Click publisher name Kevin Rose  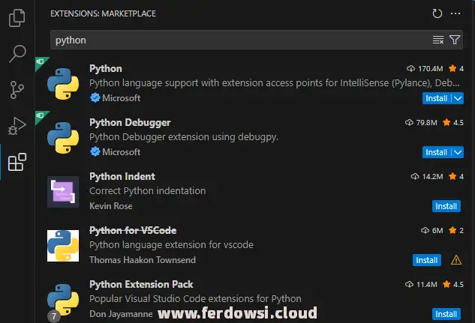coord(111,206)
